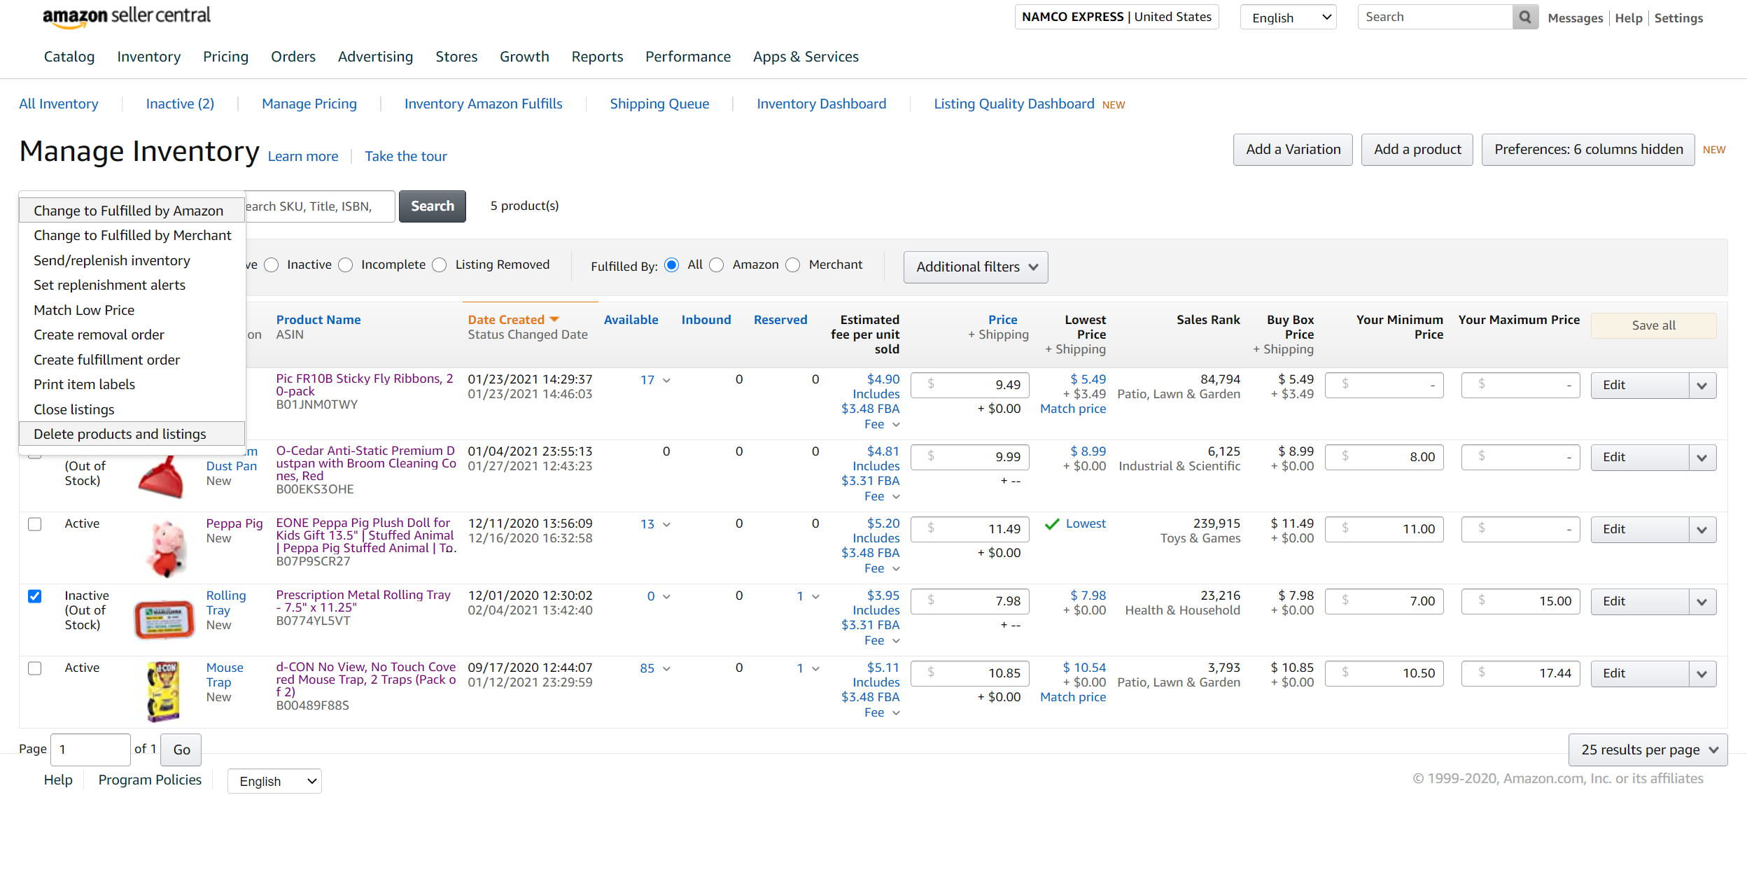The height and width of the screenshot is (886, 1747).
Task: Select the Merchant fulfilled-by radio button
Action: (792, 265)
